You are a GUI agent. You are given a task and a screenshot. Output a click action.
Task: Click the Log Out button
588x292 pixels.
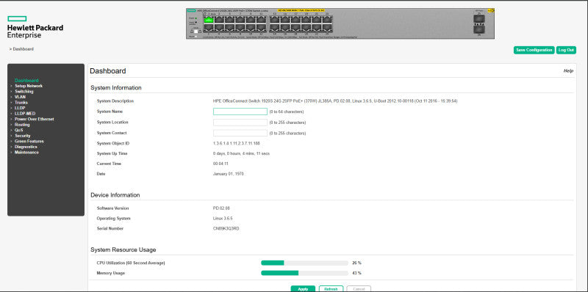[566, 50]
